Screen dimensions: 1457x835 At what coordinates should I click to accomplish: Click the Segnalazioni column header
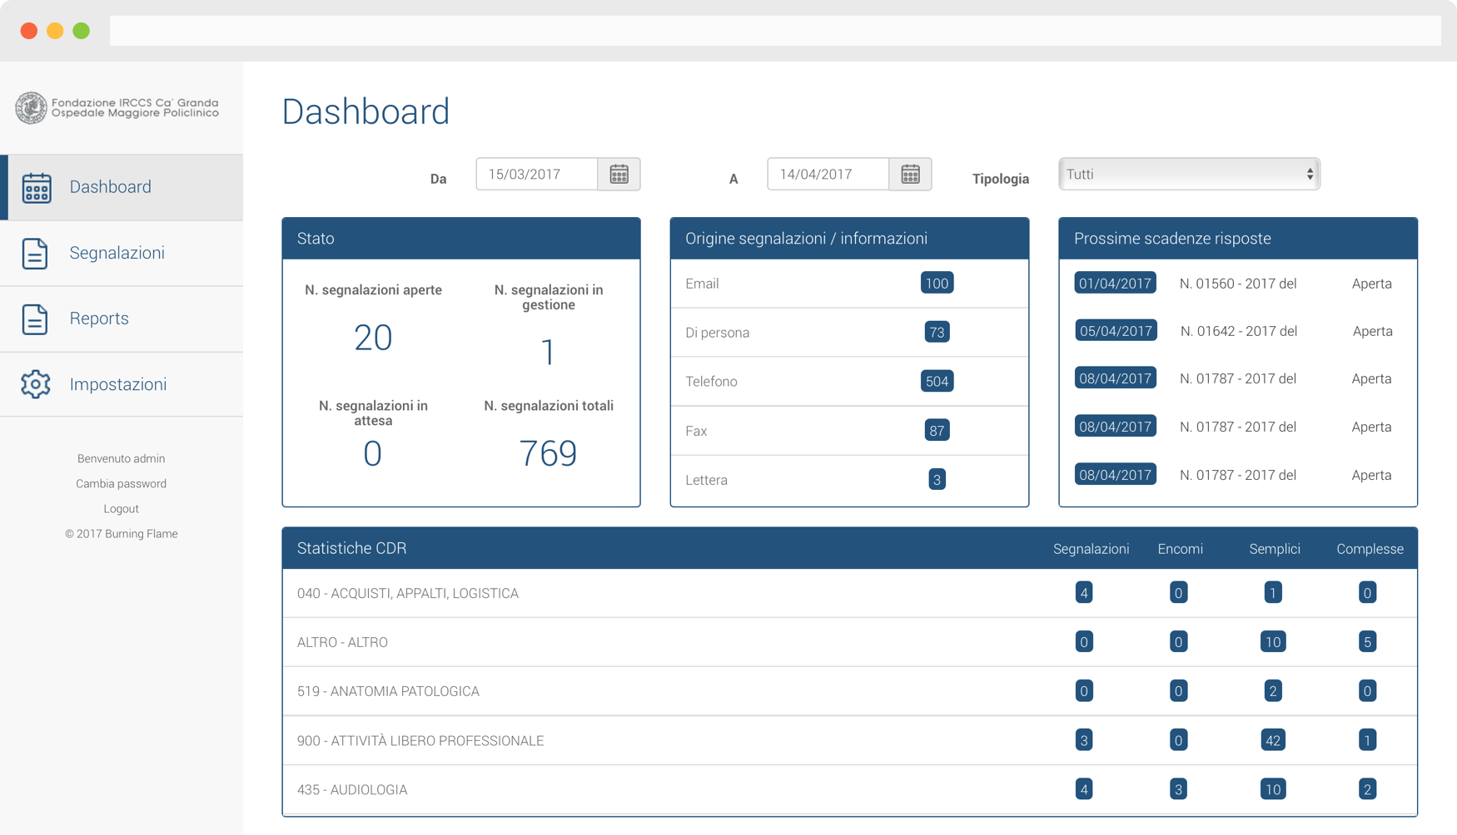click(1091, 549)
